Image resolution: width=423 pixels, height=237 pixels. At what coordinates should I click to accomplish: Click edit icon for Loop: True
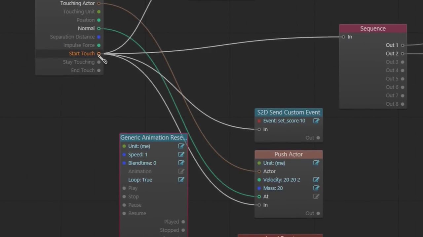click(x=181, y=180)
